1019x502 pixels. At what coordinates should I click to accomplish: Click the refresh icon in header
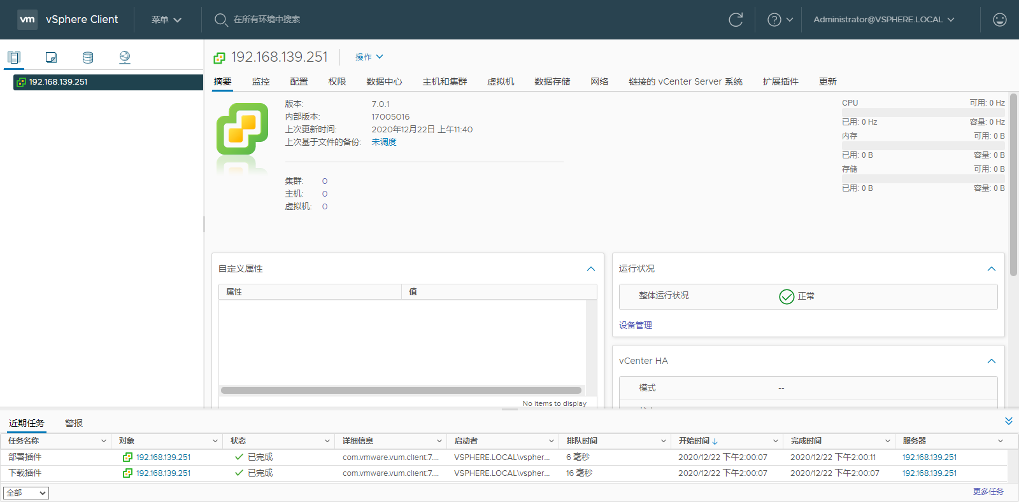pos(736,20)
